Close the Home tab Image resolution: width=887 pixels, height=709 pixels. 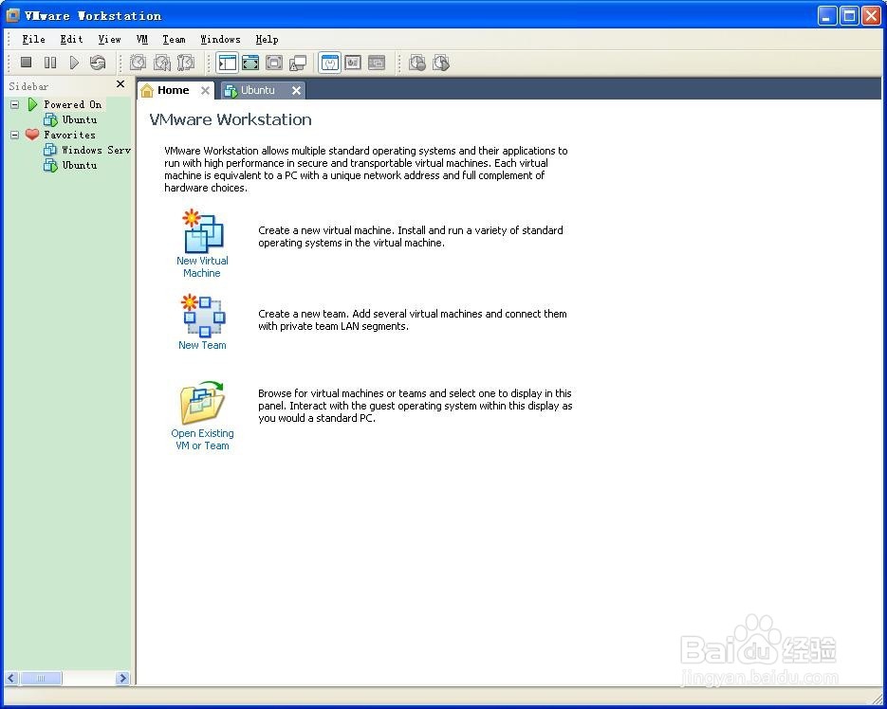click(205, 90)
